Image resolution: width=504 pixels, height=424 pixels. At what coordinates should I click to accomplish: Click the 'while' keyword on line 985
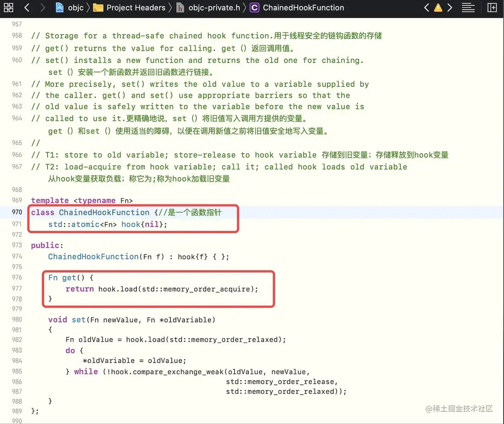tap(86, 371)
